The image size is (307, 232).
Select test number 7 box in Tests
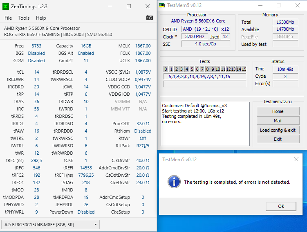[202, 69]
